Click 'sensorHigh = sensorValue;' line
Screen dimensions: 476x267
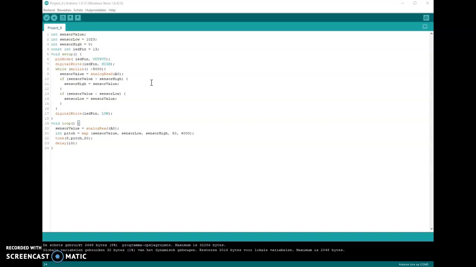[91, 84]
